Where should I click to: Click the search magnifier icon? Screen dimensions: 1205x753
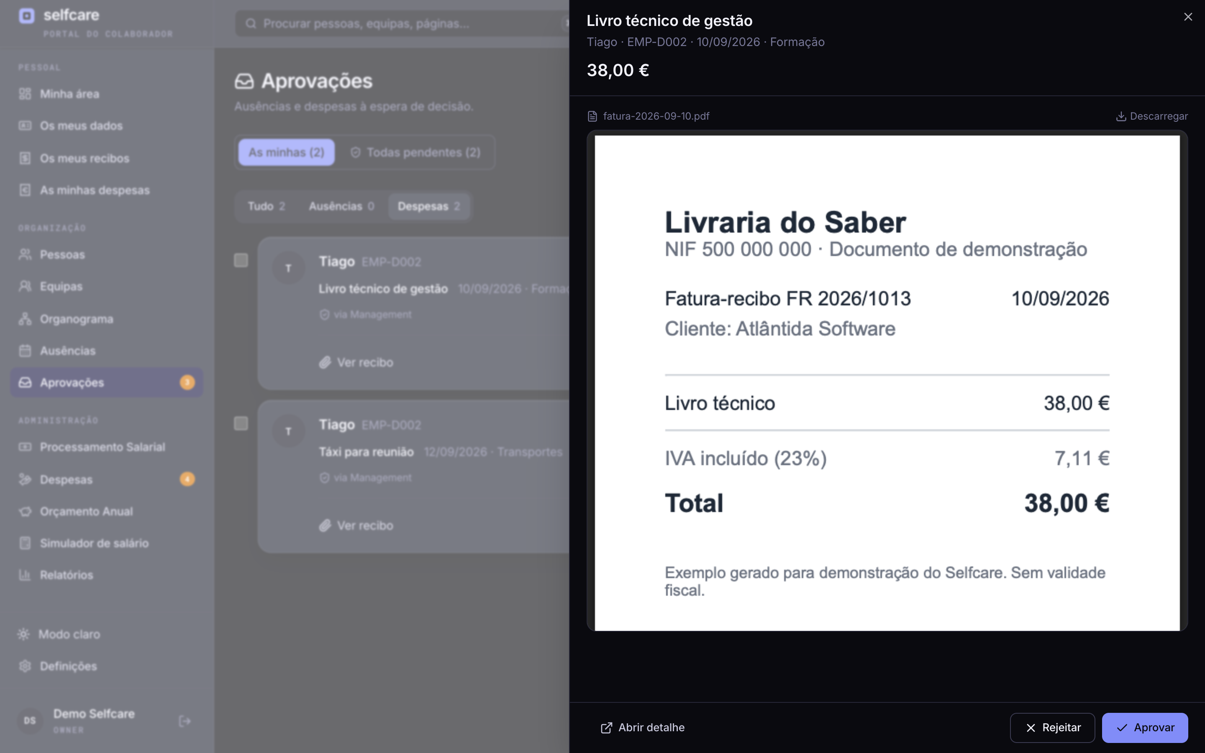pyautogui.click(x=251, y=23)
